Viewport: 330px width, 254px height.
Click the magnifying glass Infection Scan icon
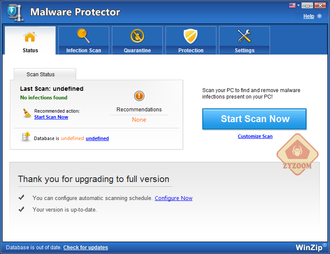click(83, 36)
